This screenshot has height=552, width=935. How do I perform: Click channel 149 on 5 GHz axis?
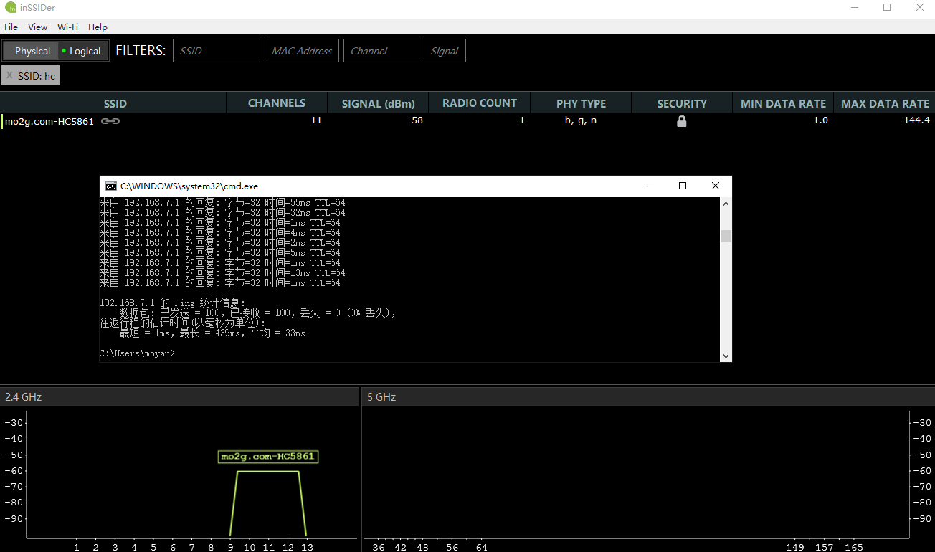[794, 547]
